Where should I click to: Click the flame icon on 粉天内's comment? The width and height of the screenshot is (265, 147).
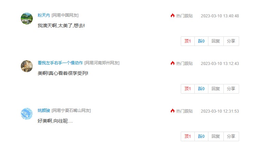tap(172, 16)
